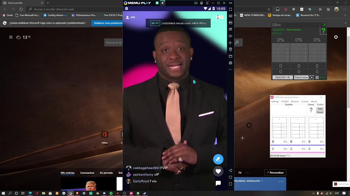This screenshot has height=196, width=350.
Task: Add page to Edge favorites star
Action: [x=269, y=9]
